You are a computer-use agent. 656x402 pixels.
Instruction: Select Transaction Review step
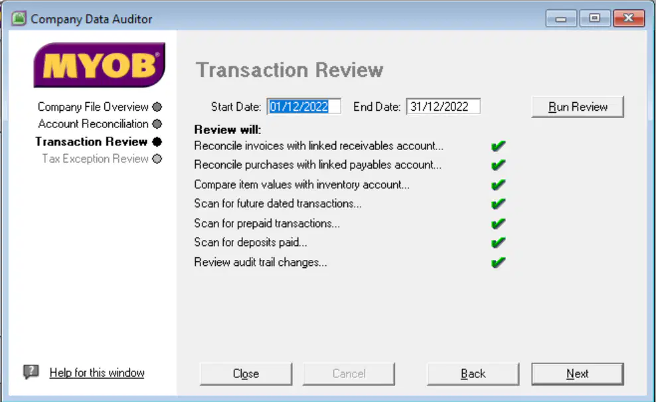pyautogui.click(x=91, y=142)
